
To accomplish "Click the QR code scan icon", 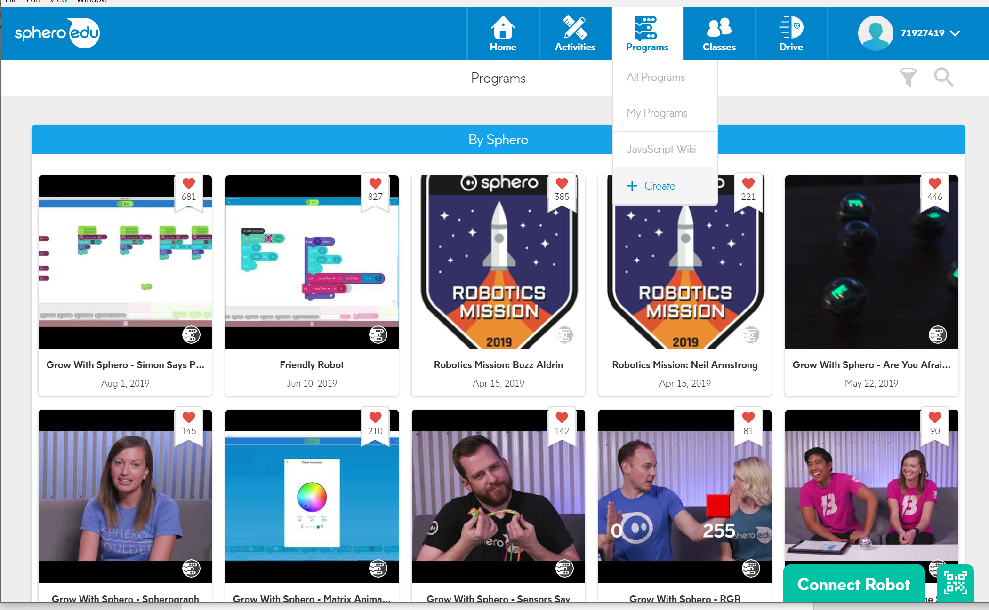I will pyautogui.click(x=955, y=583).
